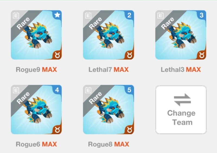
Task: Open notes icon on Rogue6 card
Action: point(16,90)
